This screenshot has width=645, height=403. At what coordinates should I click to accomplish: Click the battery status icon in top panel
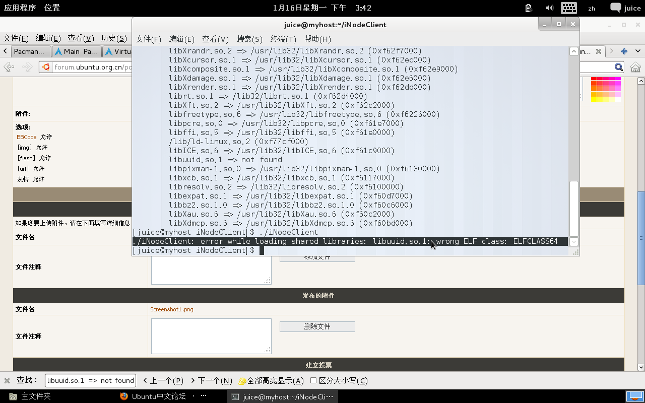(529, 8)
